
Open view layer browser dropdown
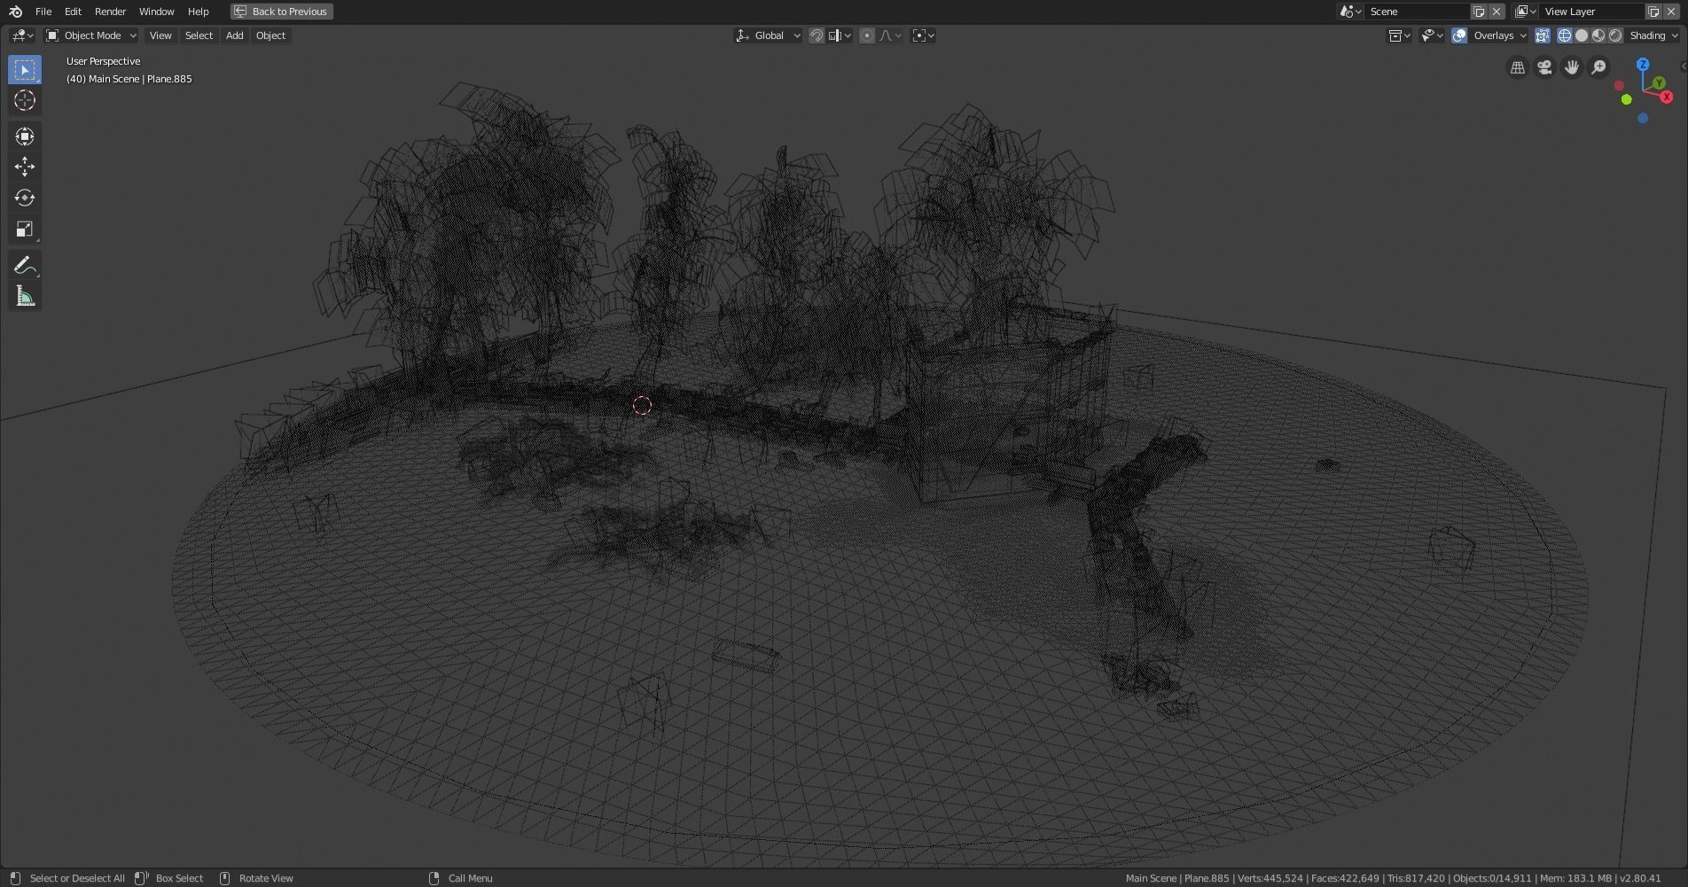[1525, 12]
